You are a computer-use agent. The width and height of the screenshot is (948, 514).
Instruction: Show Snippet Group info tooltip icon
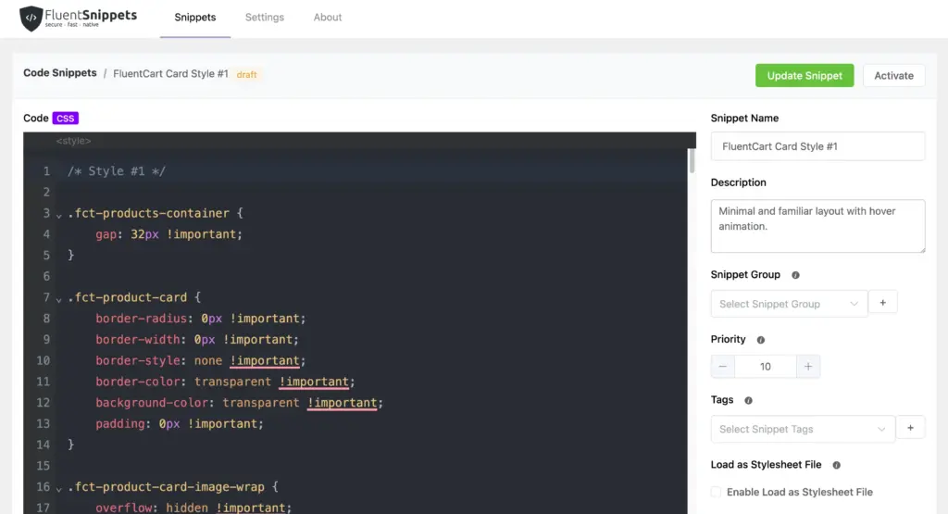coord(795,275)
